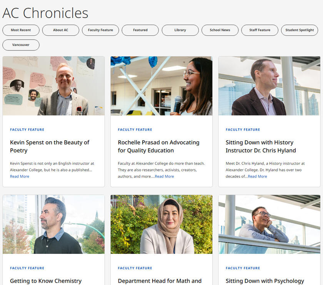Read More about Dr. Chris Hyland
The width and height of the screenshot is (323, 285).
click(257, 176)
